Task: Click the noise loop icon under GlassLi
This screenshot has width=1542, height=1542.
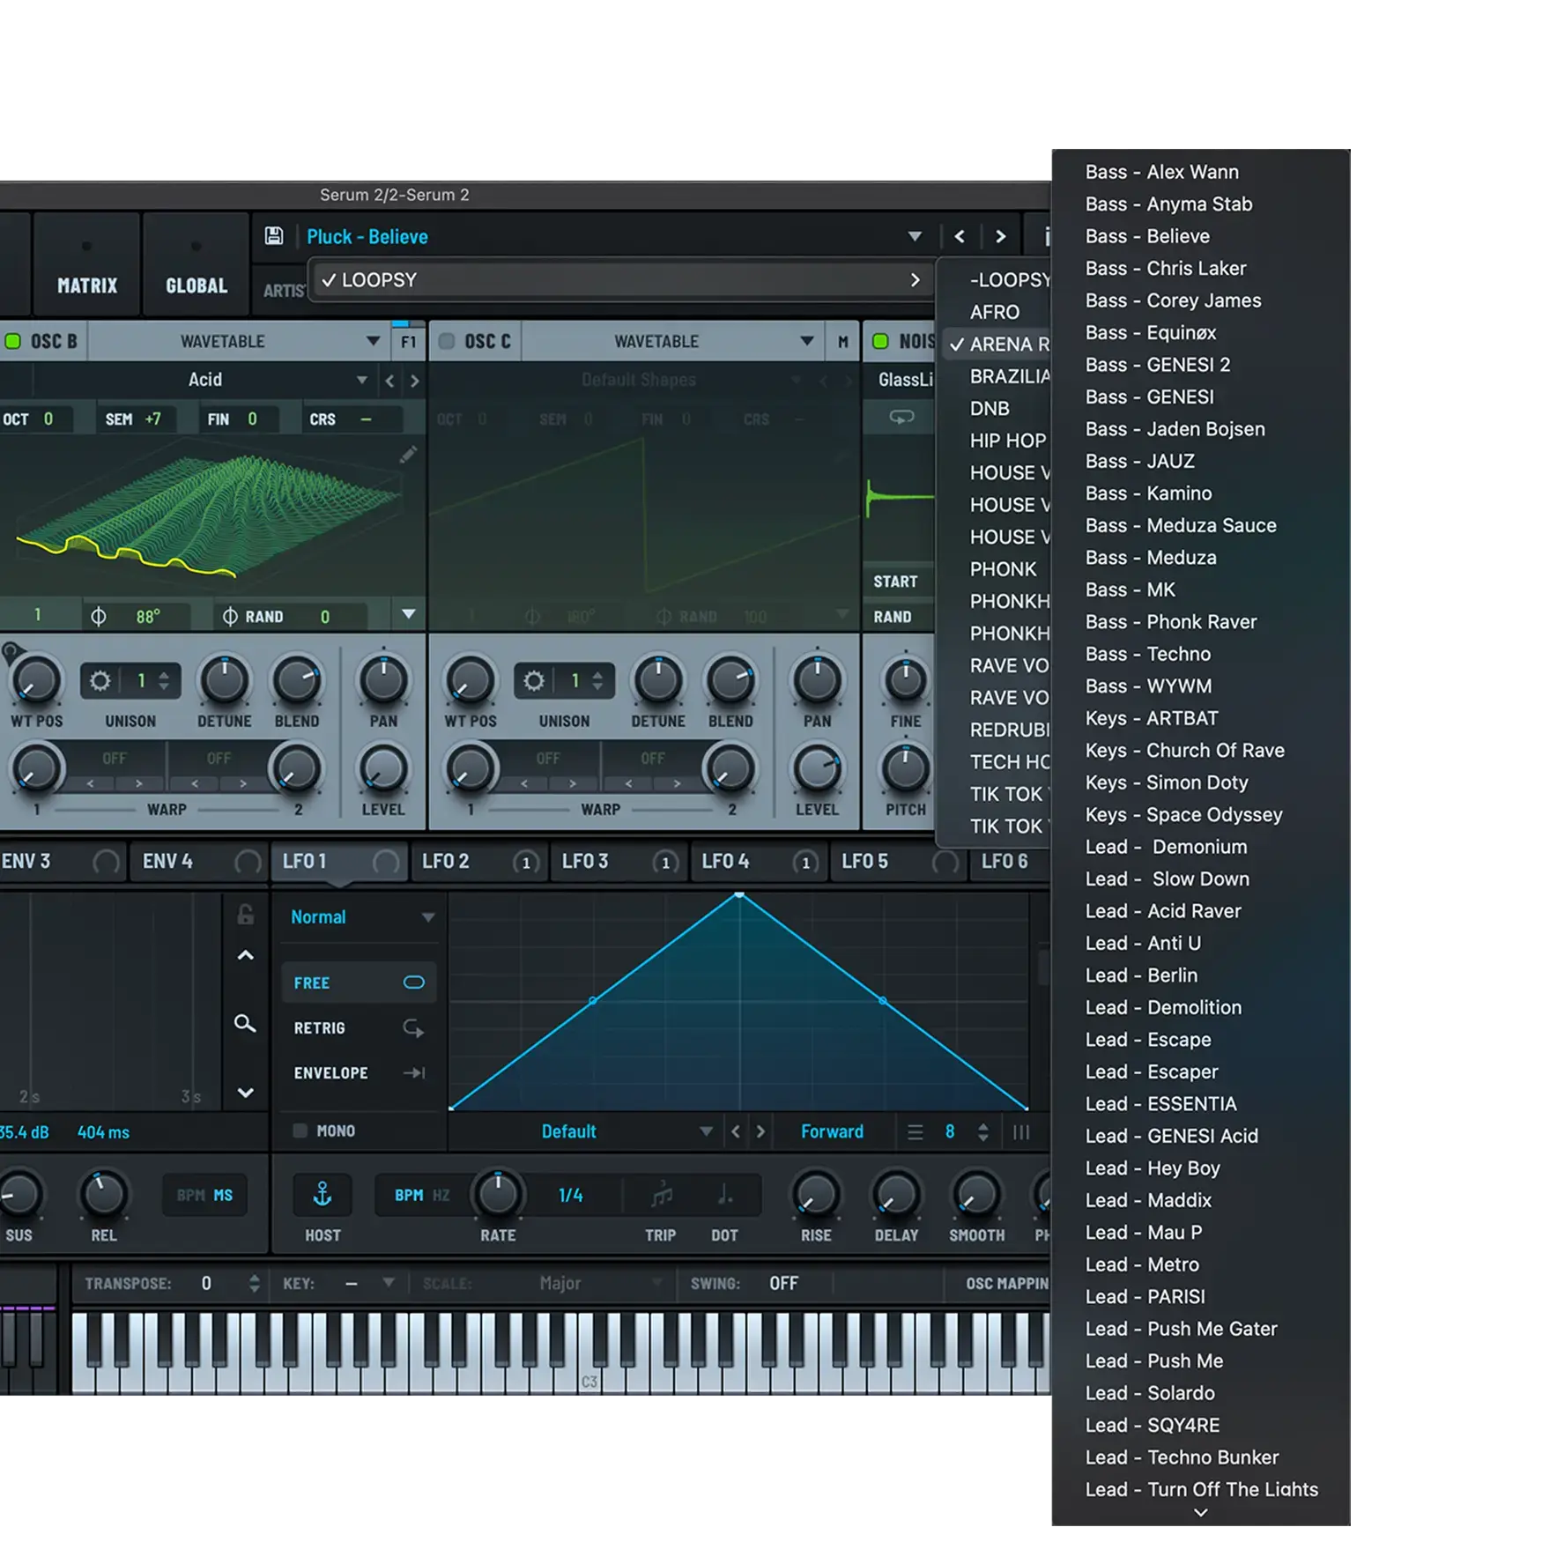Action: point(901,417)
